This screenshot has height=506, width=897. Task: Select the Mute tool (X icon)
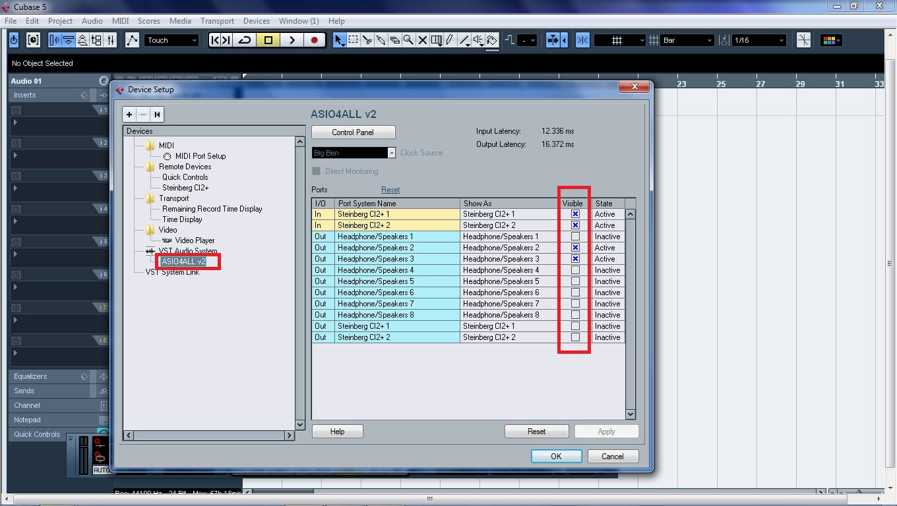(x=422, y=40)
